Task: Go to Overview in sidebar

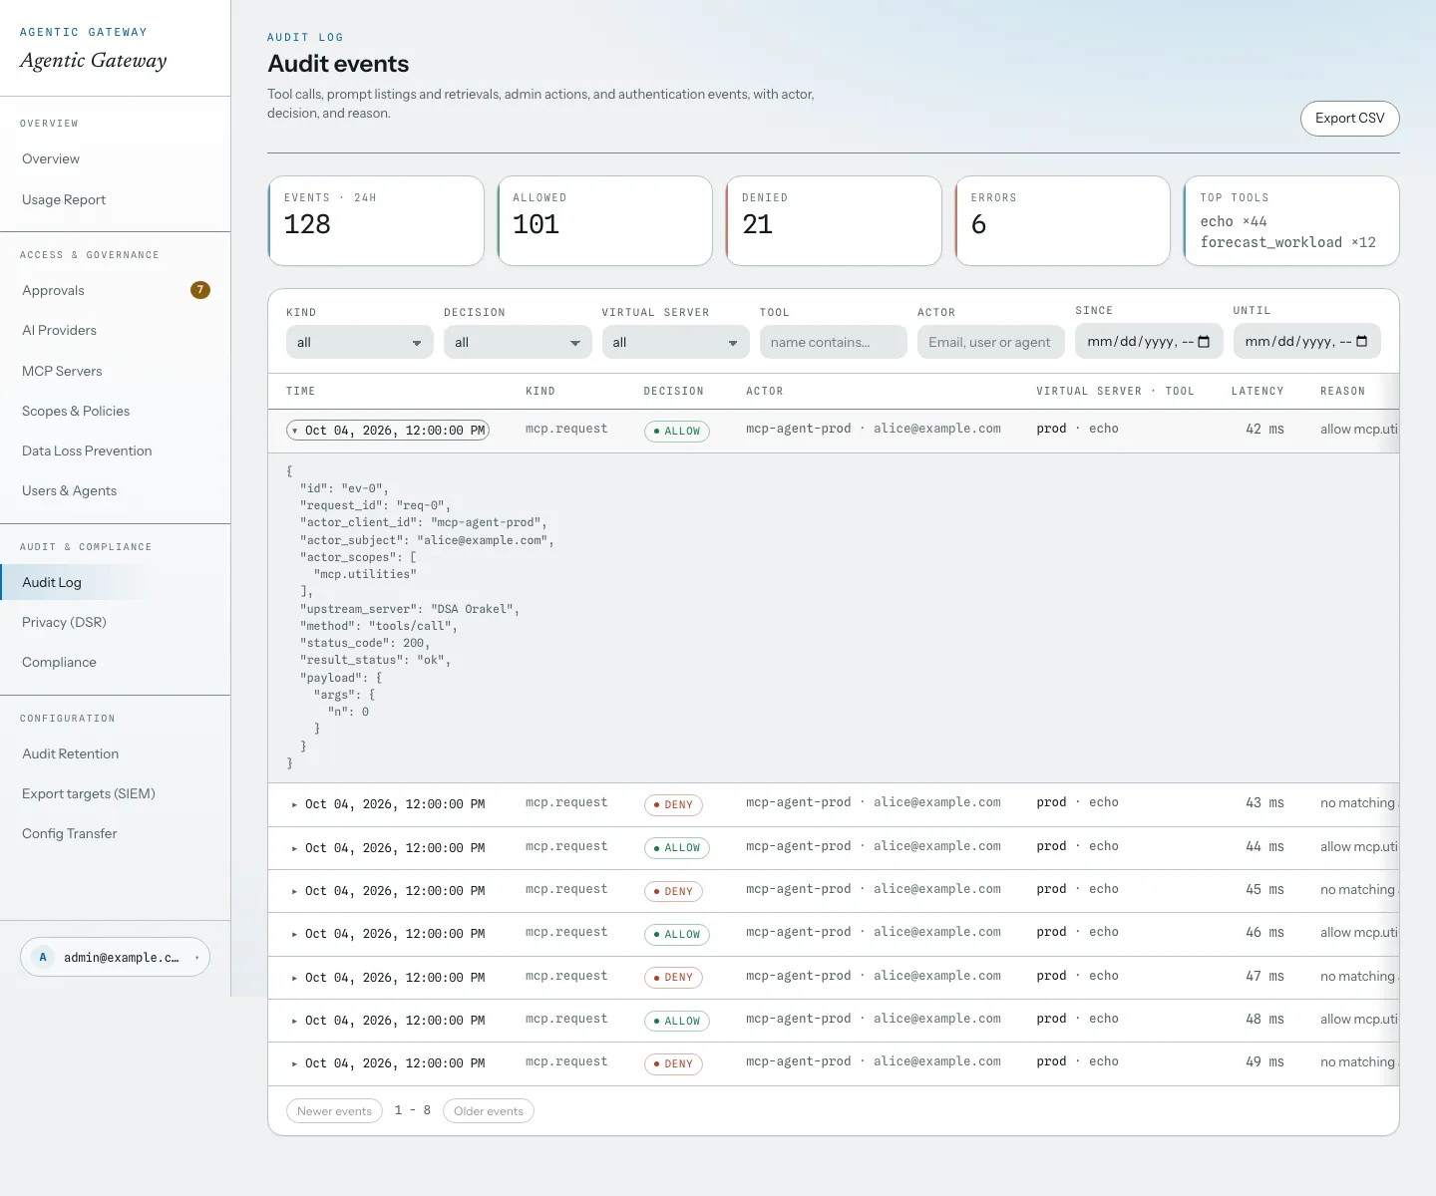Action: tap(116, 158)
